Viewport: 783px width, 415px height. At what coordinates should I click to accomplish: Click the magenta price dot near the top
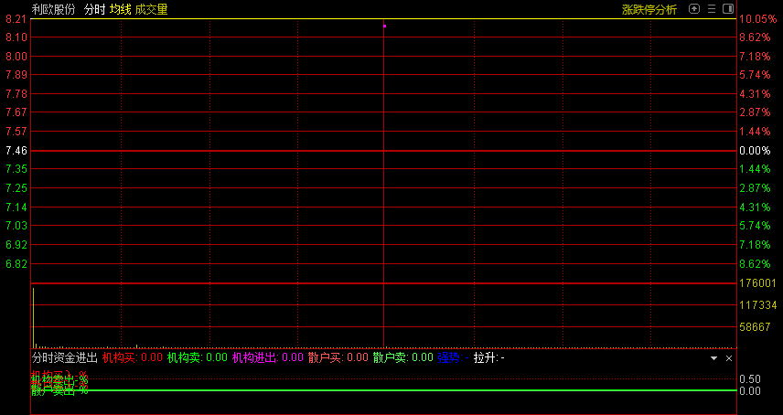pyautogui.click(x=384, y=26)
